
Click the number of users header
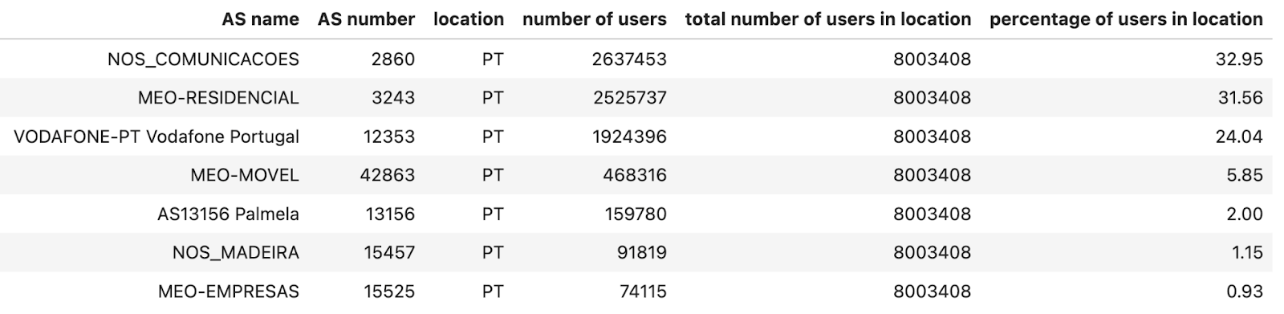594,19
